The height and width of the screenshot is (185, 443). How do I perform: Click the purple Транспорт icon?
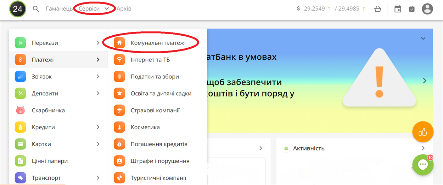tap(21, 178)
